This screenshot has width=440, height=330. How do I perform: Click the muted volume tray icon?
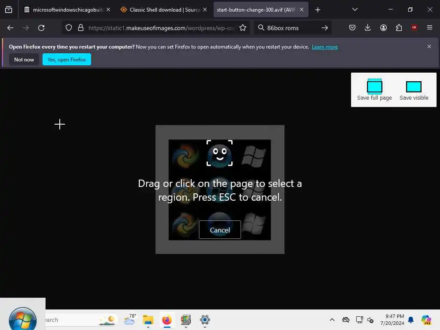[x=370, y=320]
